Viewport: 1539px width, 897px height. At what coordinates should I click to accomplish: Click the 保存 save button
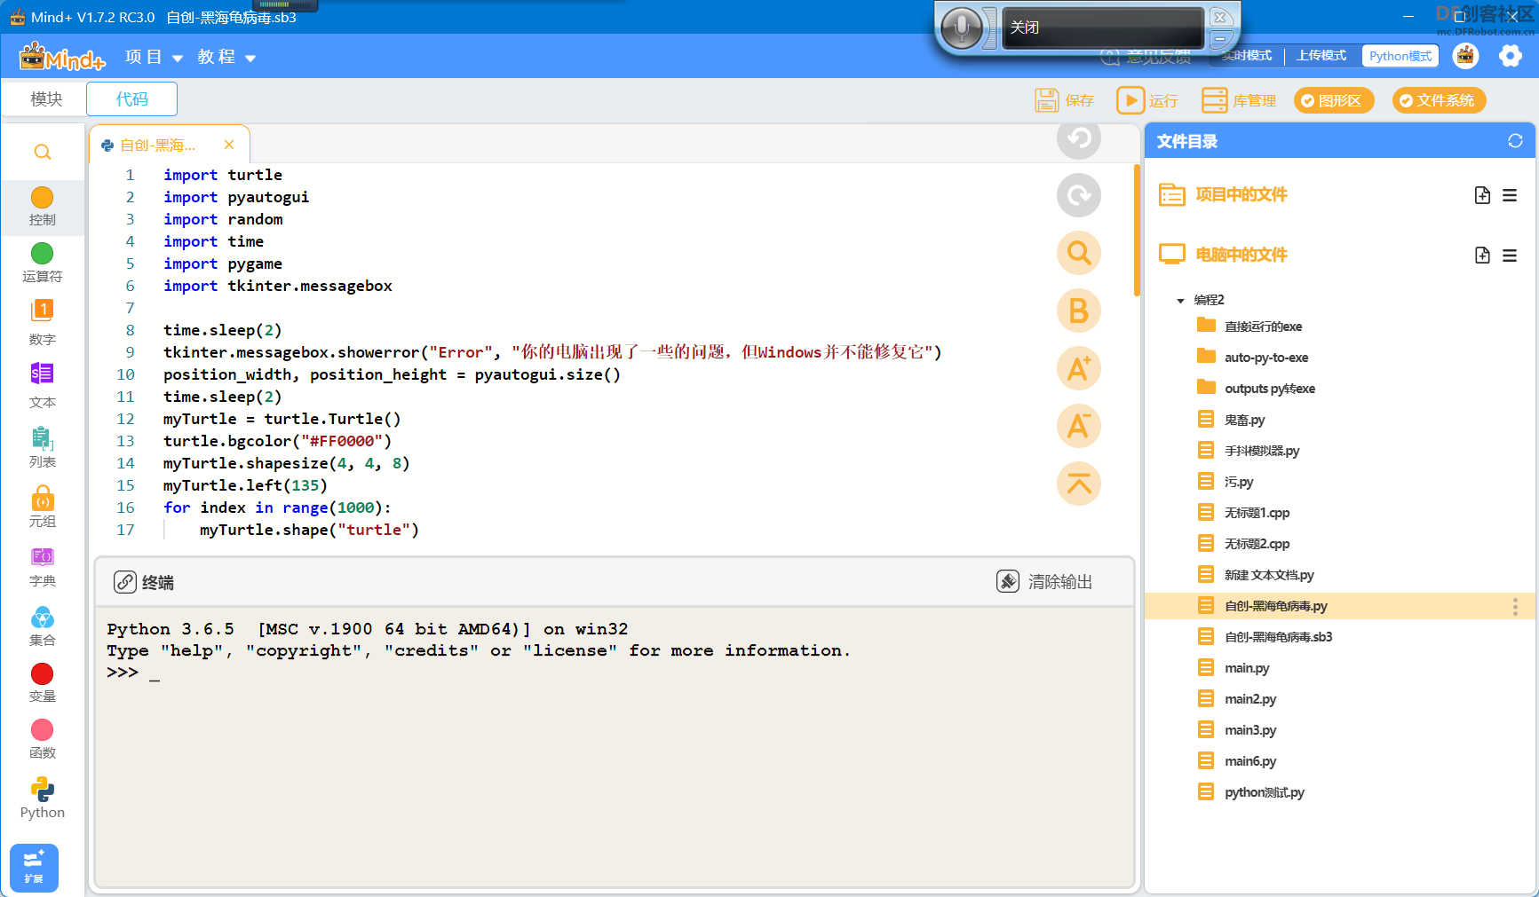click(x=1065, y=100)
